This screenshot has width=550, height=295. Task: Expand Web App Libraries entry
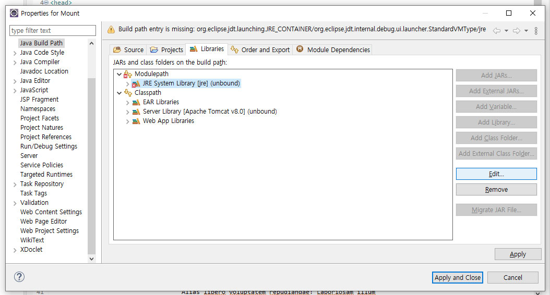[x=127, y=121]
